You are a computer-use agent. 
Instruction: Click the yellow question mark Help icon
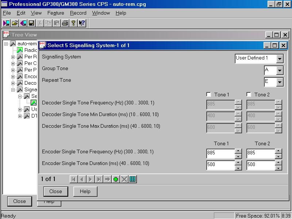[73, 23]
